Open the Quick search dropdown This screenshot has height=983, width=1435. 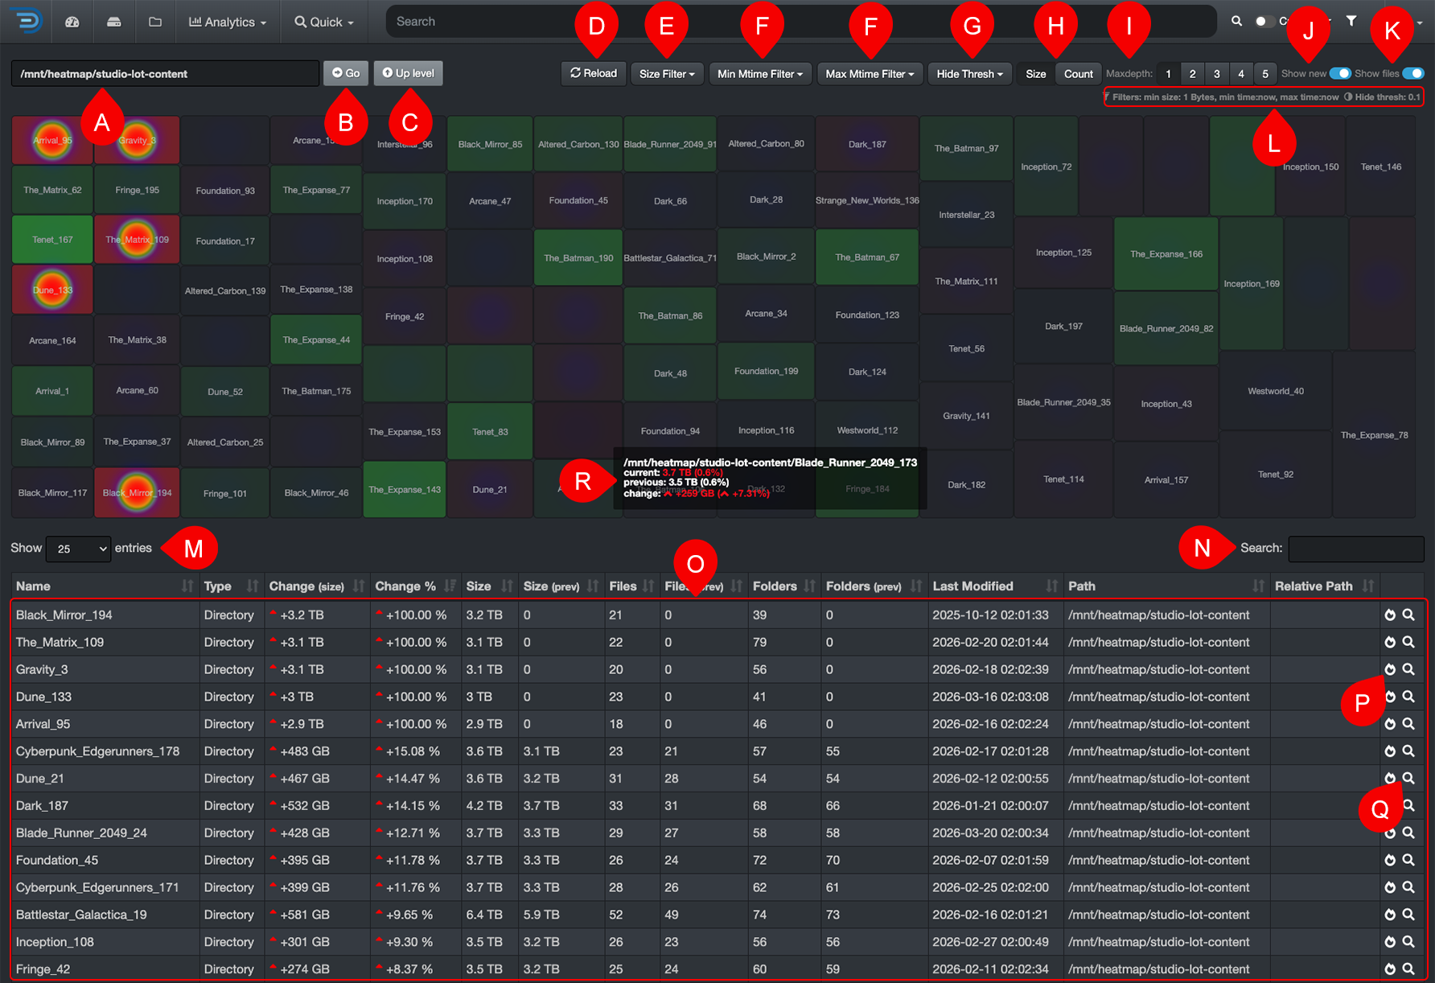click(324, 22)
